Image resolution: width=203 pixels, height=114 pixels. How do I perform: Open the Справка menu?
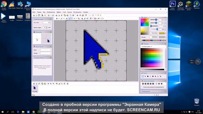click(85, 12)
